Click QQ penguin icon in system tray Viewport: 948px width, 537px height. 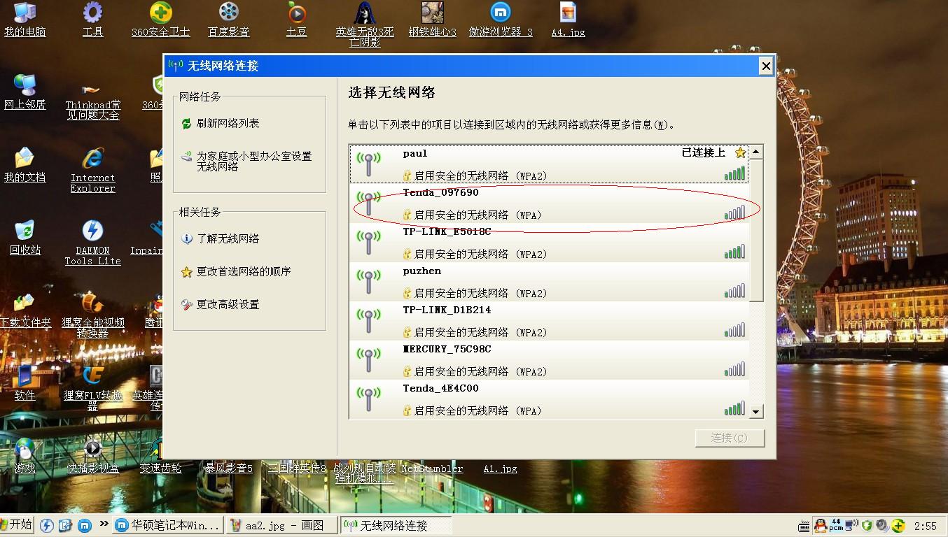pyautogui.click(x=820, y=525)
